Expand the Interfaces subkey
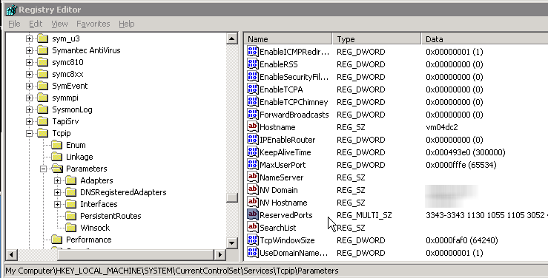548x278 pixels. [x=57, y=204]
